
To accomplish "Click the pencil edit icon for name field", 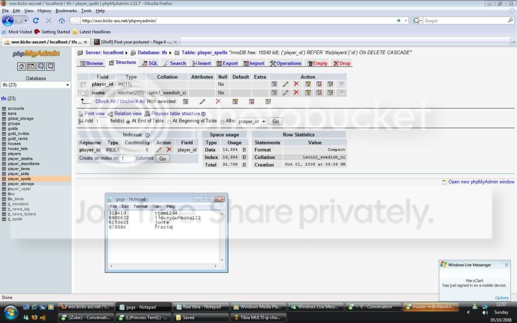I will 286,93.
